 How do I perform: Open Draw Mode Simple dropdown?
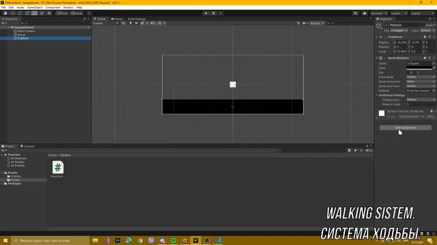[421, 77]
